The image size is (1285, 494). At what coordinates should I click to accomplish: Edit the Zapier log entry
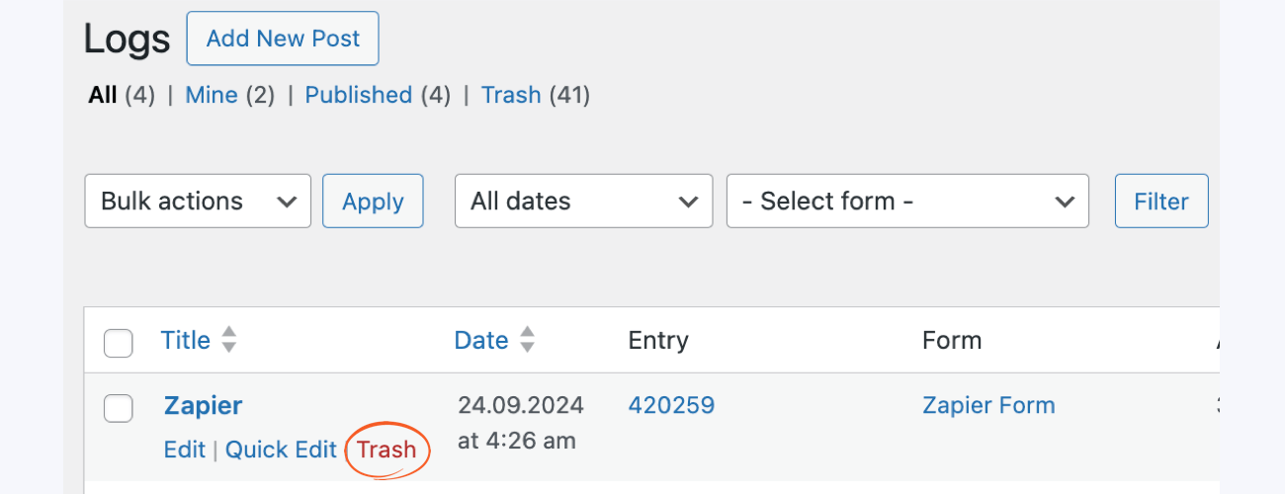185,450
